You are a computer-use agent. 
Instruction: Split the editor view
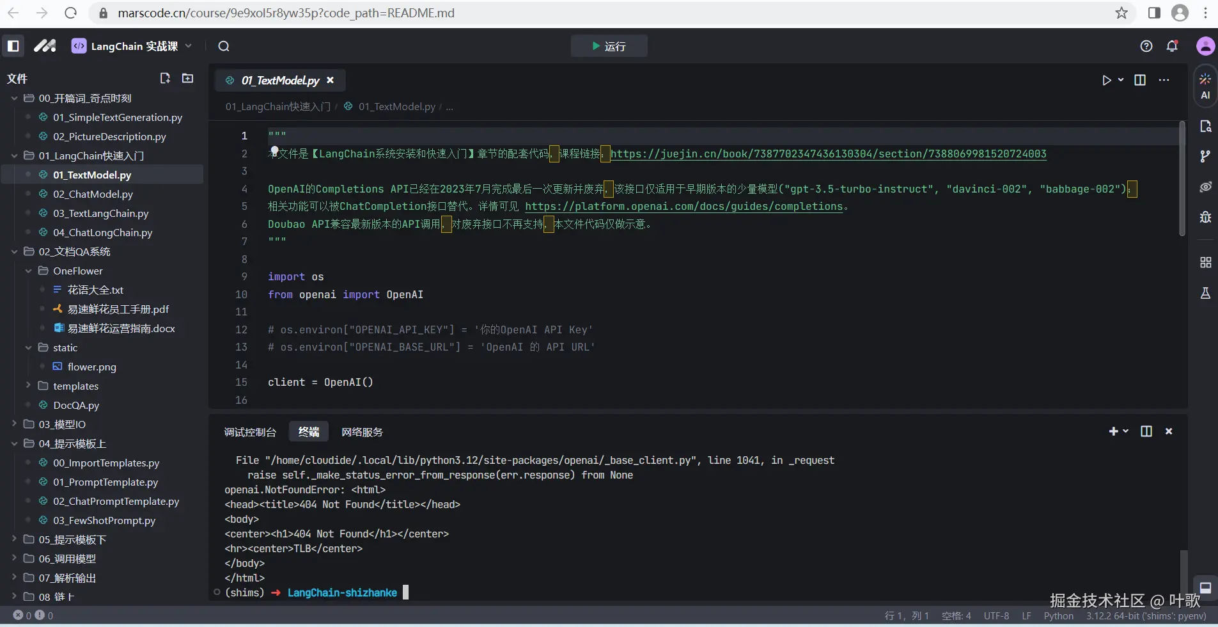1140,80
